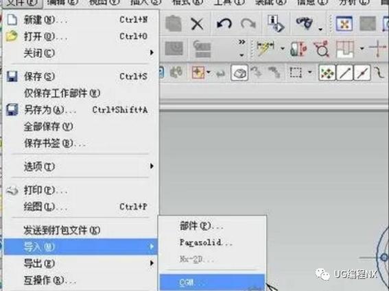Click the fit view window icon
This screenshot has width=389, height=291.
(344, 24)
